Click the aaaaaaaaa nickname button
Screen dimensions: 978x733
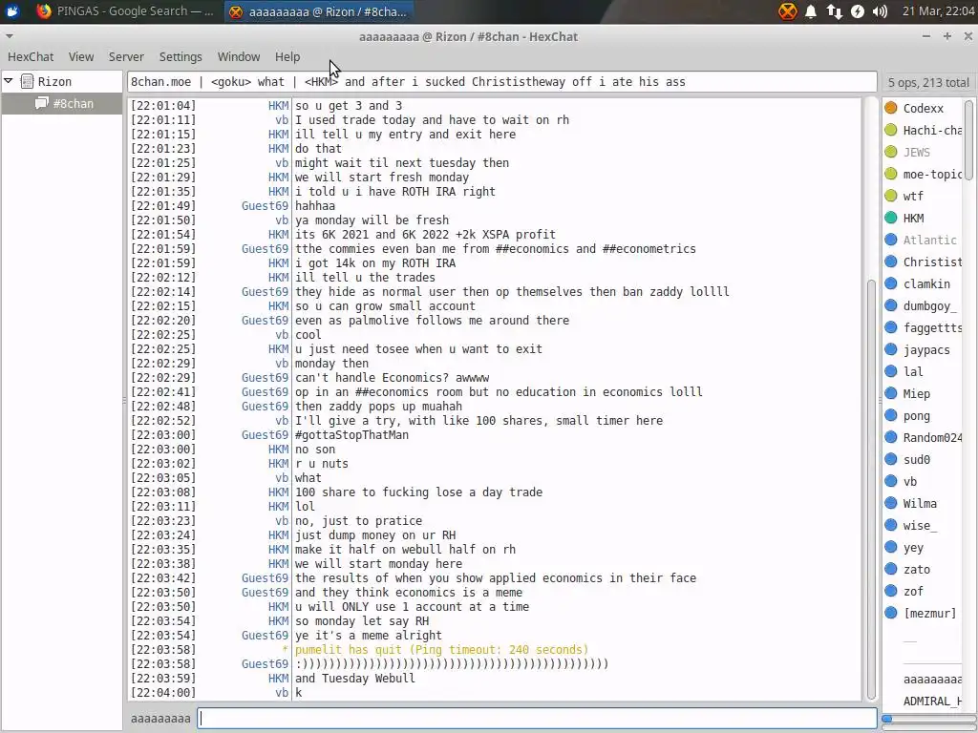(x=160, y=718)
